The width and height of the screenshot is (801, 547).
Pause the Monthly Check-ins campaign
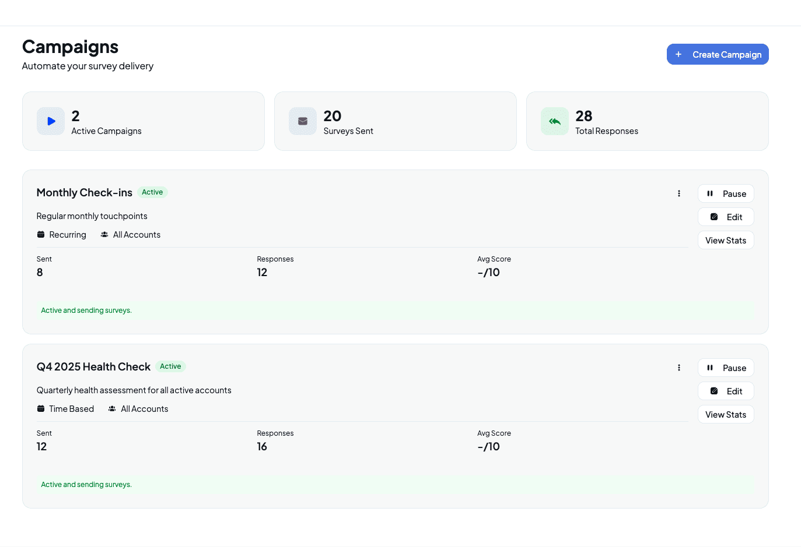point(726,193)
